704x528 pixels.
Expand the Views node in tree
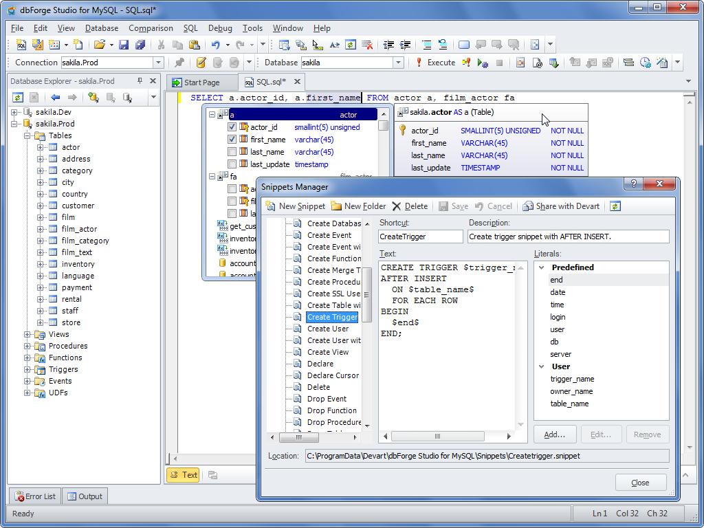click(28, 334)
